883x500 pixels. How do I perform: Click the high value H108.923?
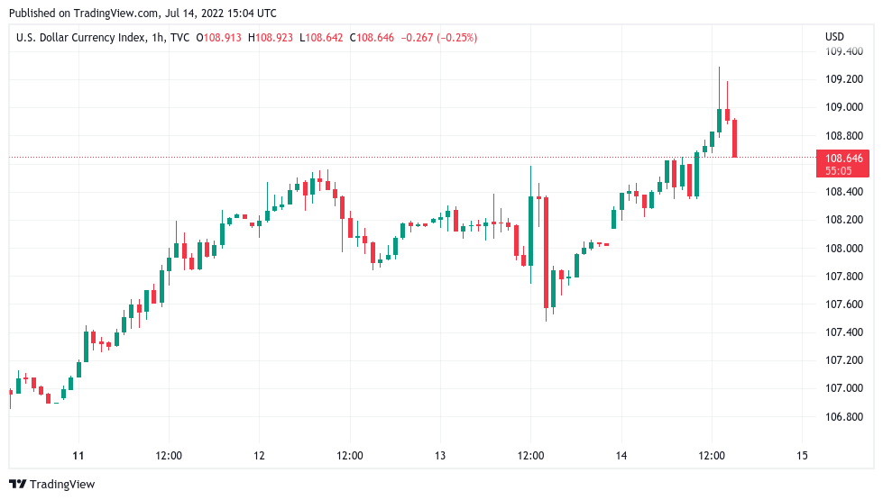point(271,37)
